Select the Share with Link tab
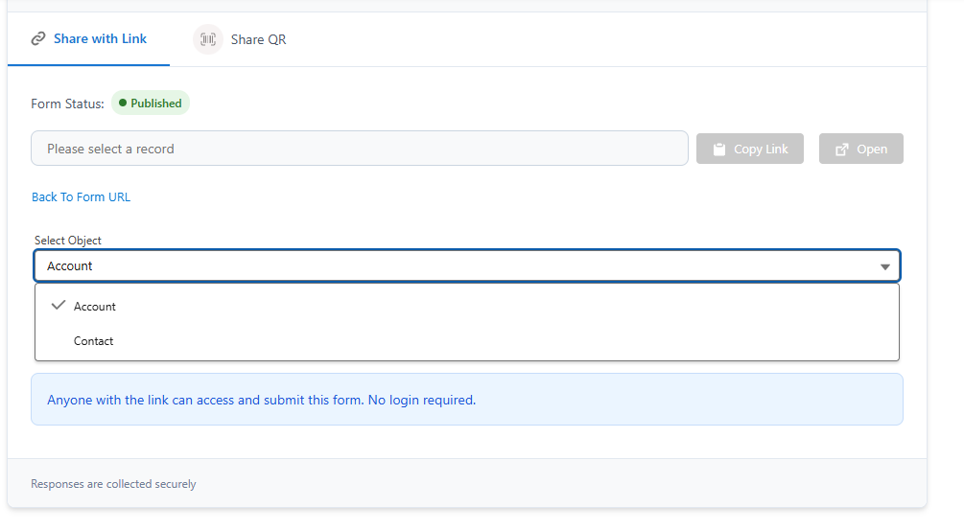964x530 pixels. (x=88, y=38)
